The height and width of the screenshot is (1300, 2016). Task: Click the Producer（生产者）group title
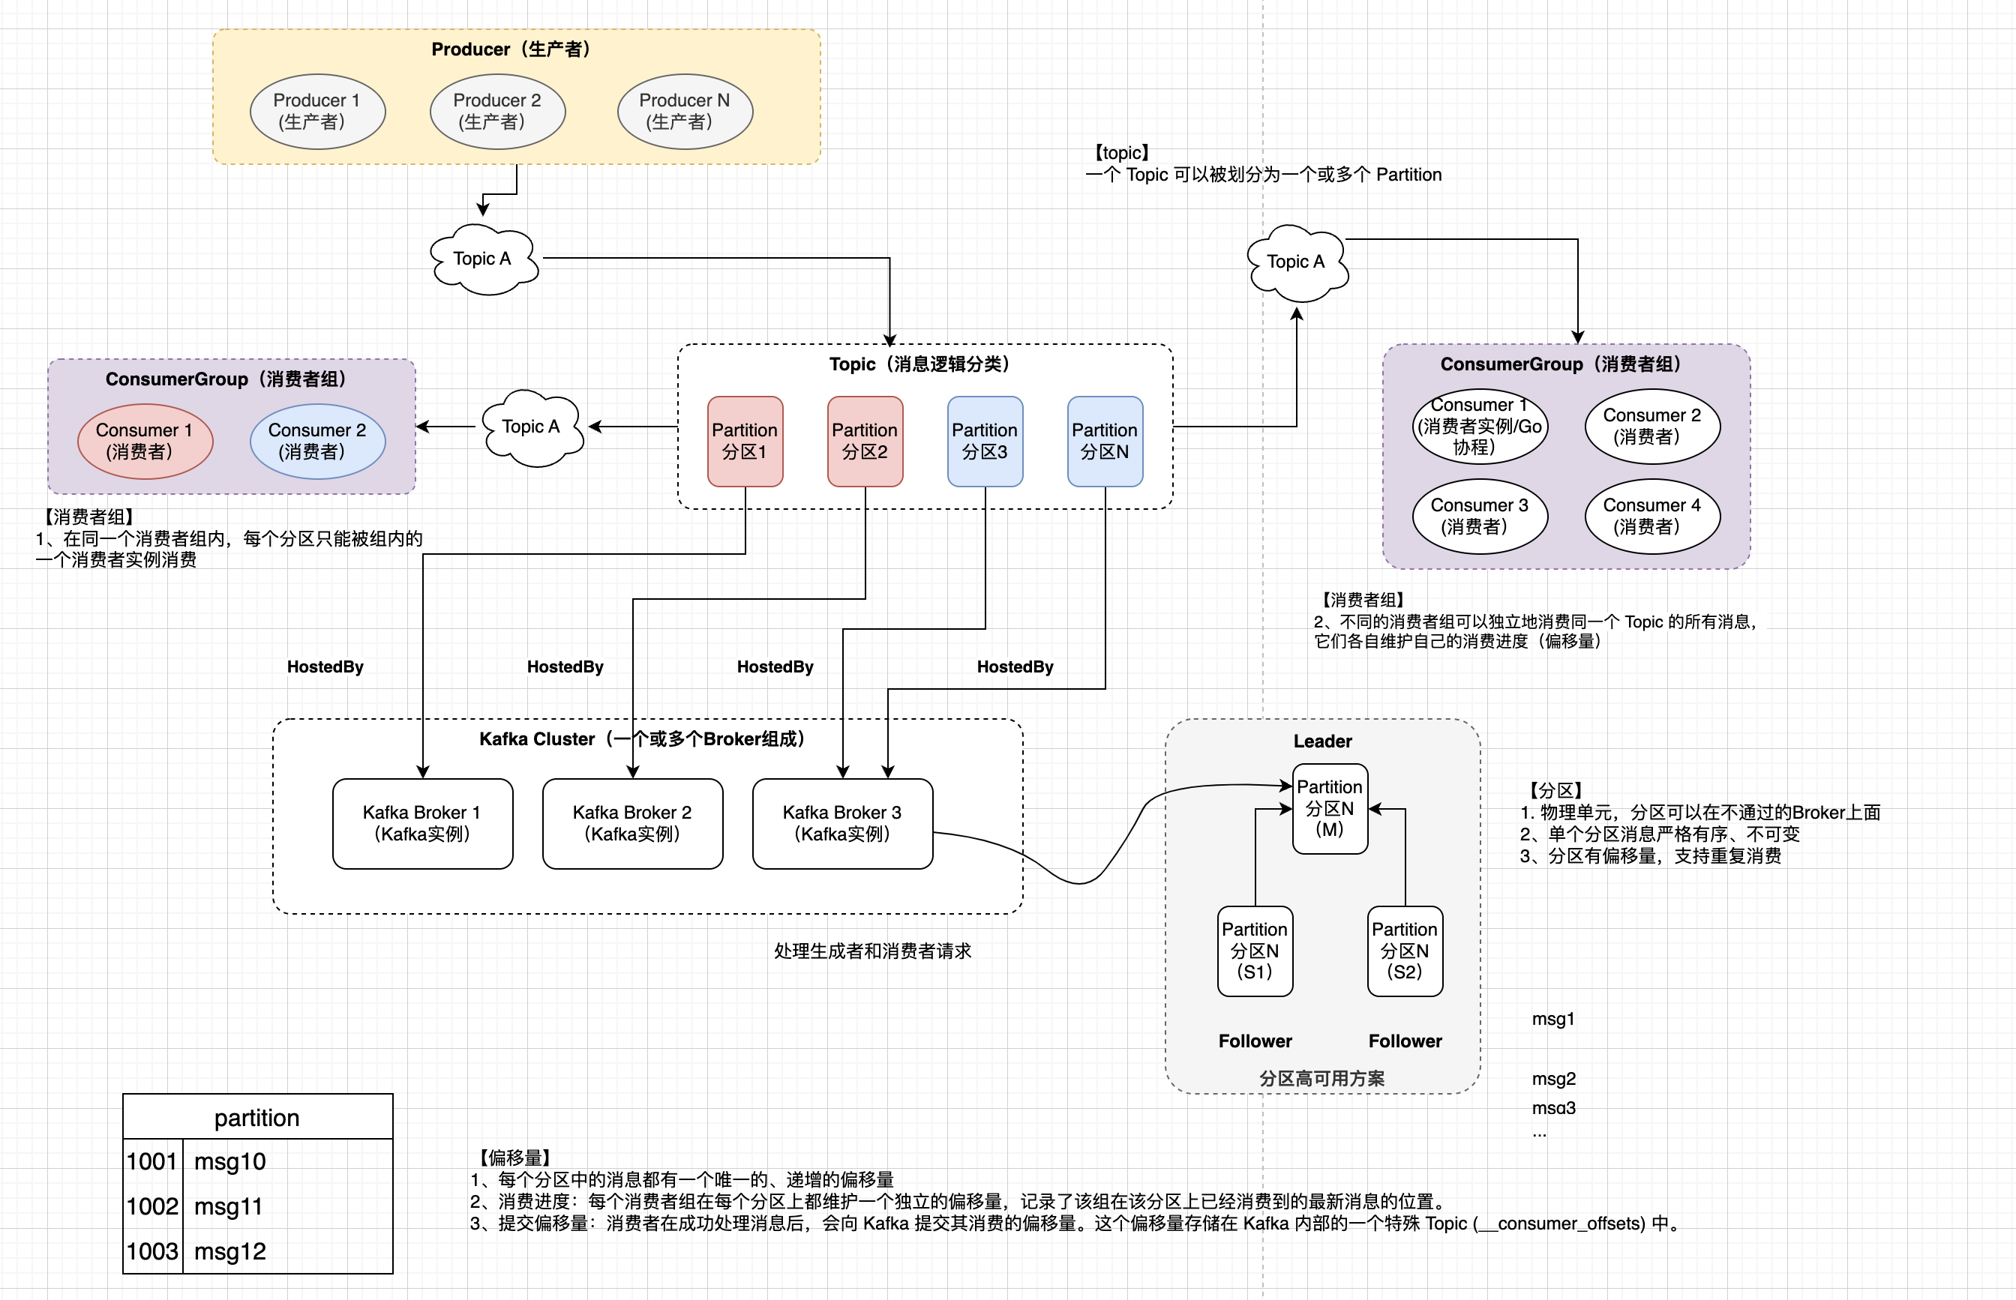pyautogui.click(x=512, y=49)
